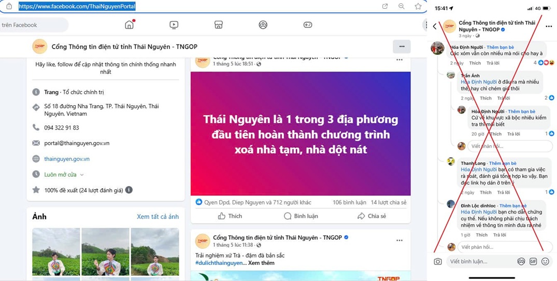Click the 1 tháng 5 lúc 11:38 timestamp
The width and height of the screenshot is (557, 281).
233,245
